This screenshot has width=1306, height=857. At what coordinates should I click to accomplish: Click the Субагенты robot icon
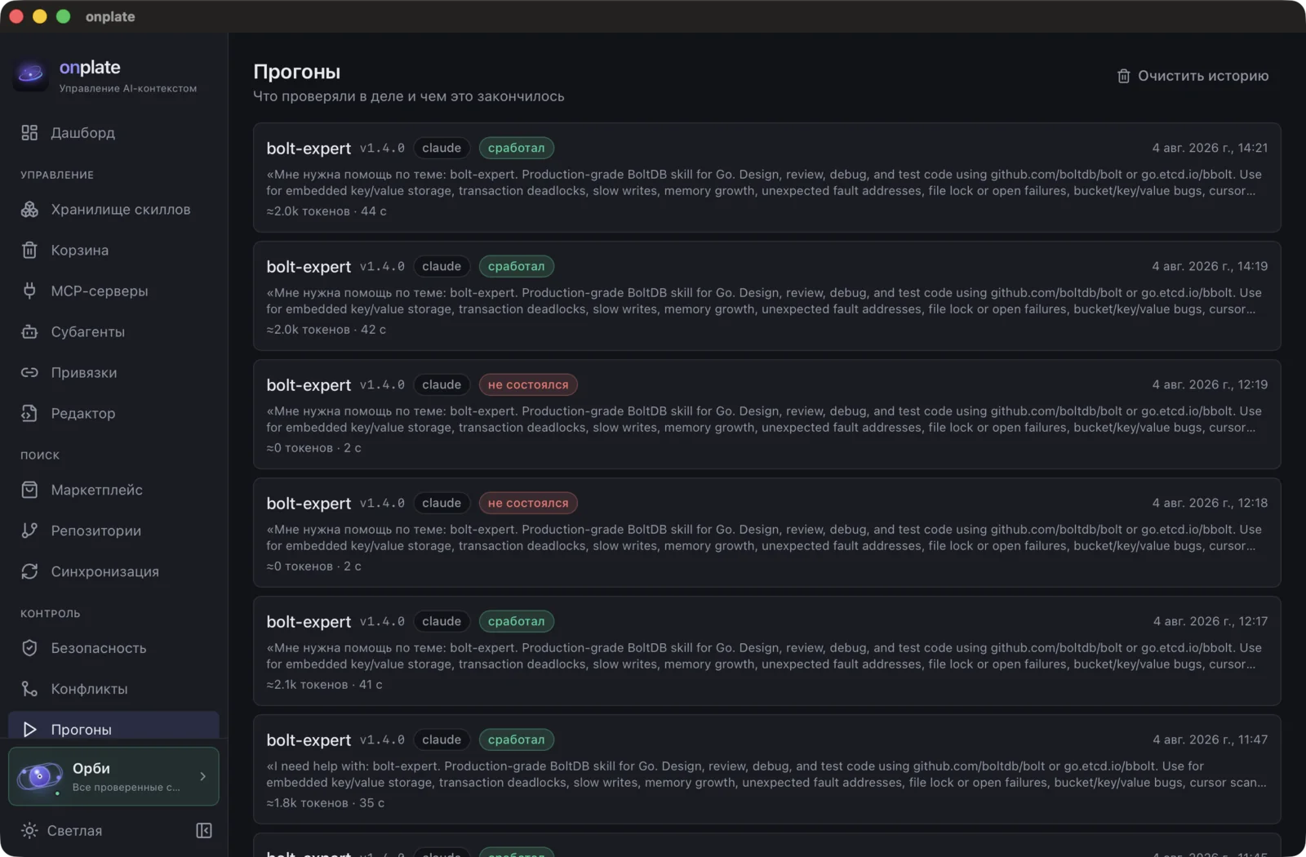29,332
